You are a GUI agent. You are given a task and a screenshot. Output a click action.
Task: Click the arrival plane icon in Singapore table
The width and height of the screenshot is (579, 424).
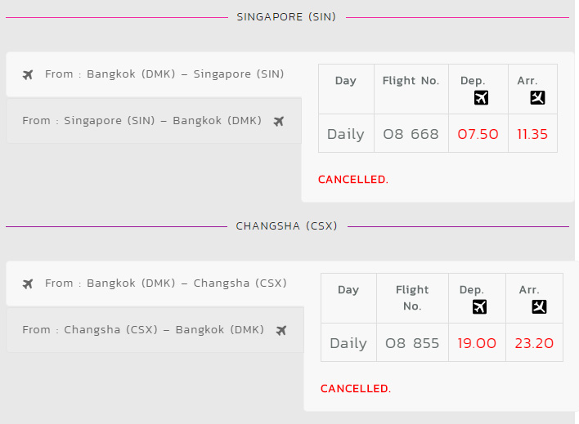537,98
